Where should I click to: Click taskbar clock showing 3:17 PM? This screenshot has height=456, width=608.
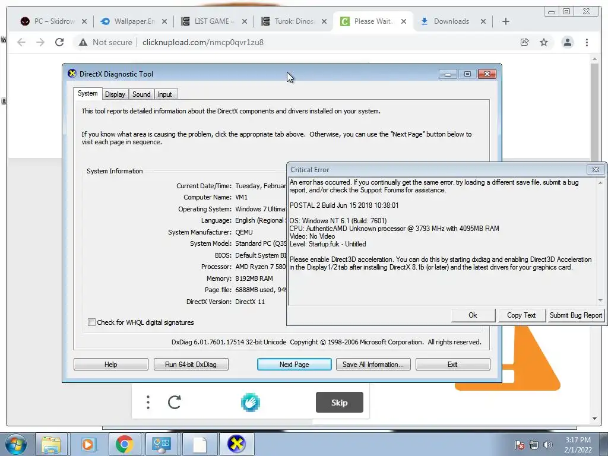point(578,445)
